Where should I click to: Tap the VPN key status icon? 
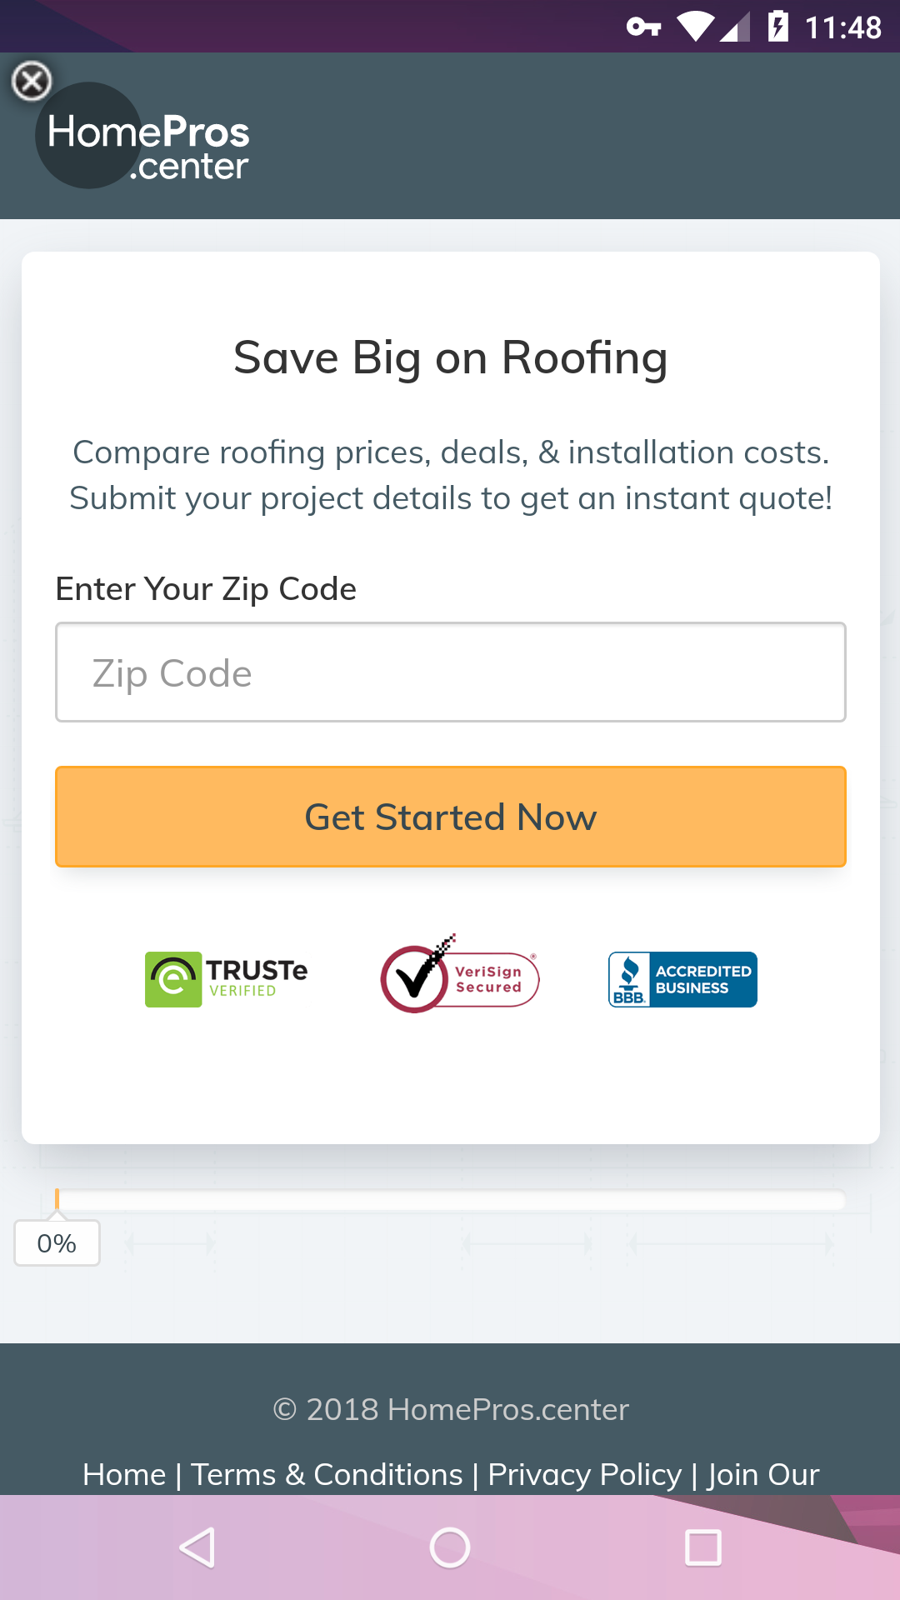643,27
